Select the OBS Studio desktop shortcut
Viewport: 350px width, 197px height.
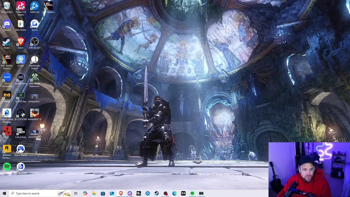[x=34, y=43]
